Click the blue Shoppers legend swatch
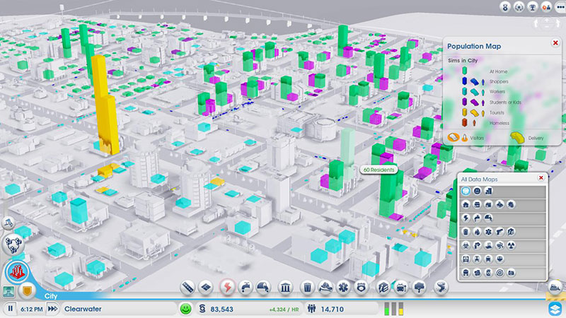This screenshot has height=318, width=566. [465, 81]
